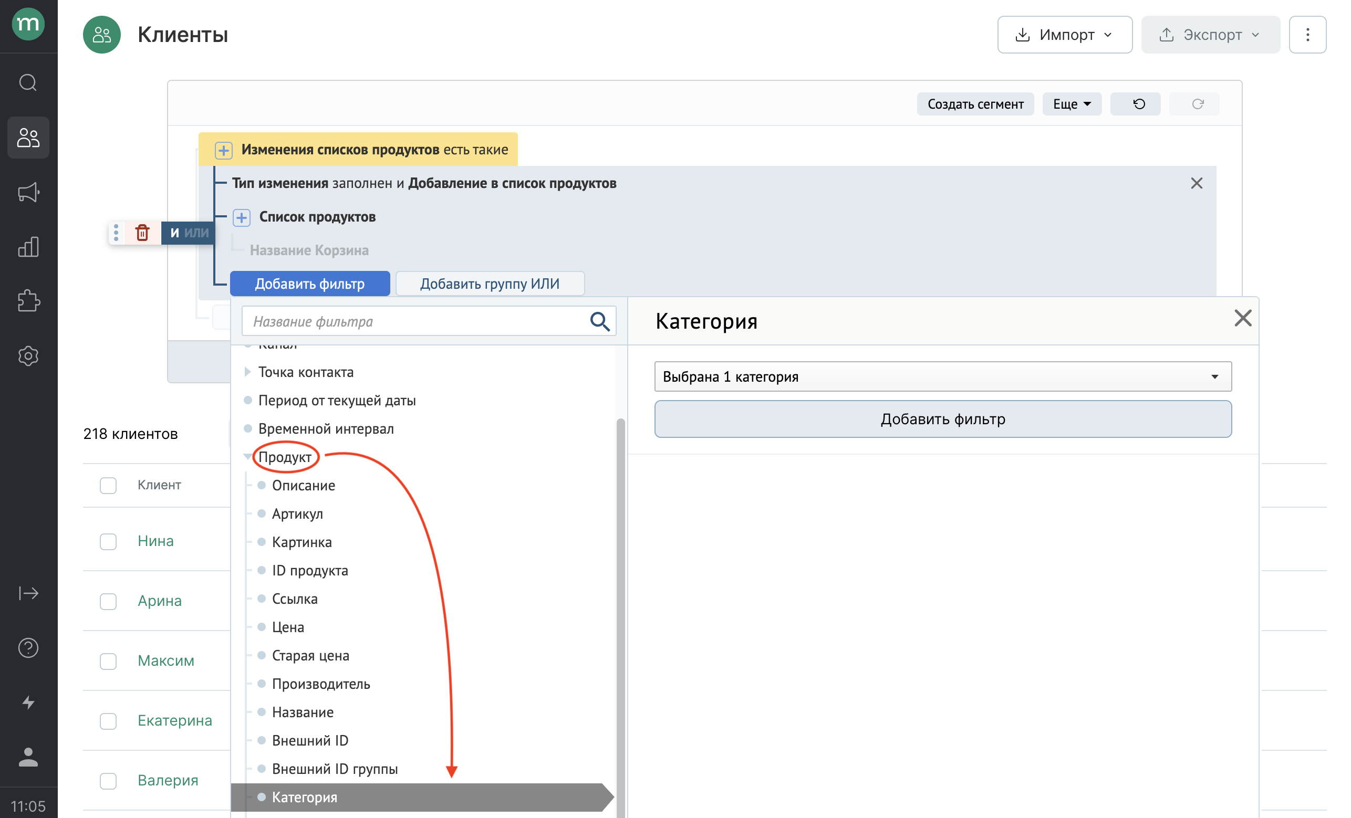Open the client link Максим
Viewport: 1351px width, 818px height.
165,660
